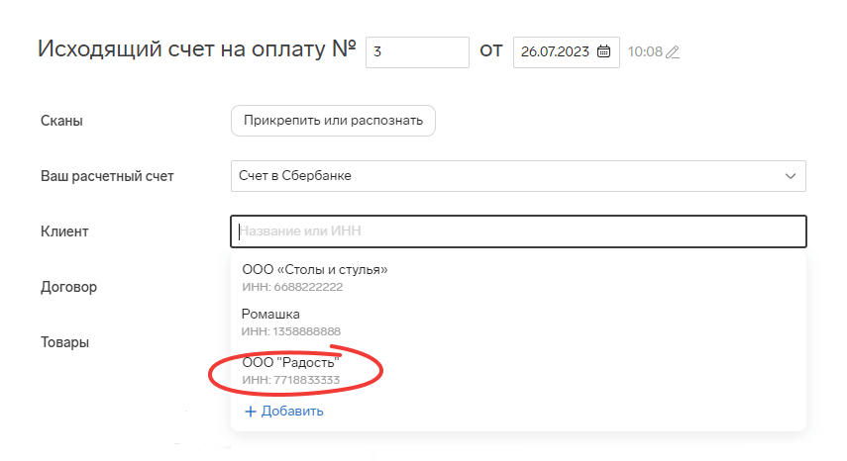Viewport: 847px width, 461px height.
Task: Click the Договор label
Action: 68,287
